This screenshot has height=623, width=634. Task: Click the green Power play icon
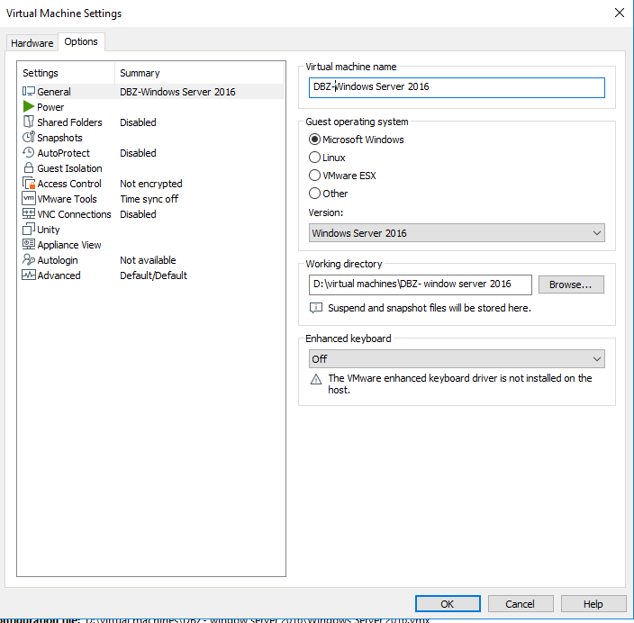click(x=28, y=107)
